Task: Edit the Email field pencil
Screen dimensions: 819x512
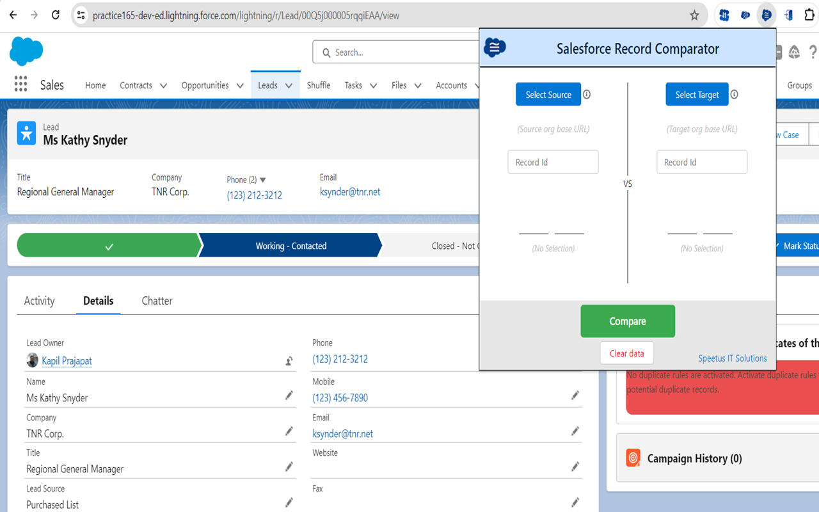Action: tap(575, 431)
